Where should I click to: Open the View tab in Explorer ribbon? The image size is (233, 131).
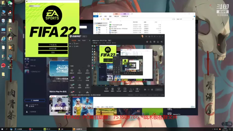pyautogui.click(x=110, y=16)
